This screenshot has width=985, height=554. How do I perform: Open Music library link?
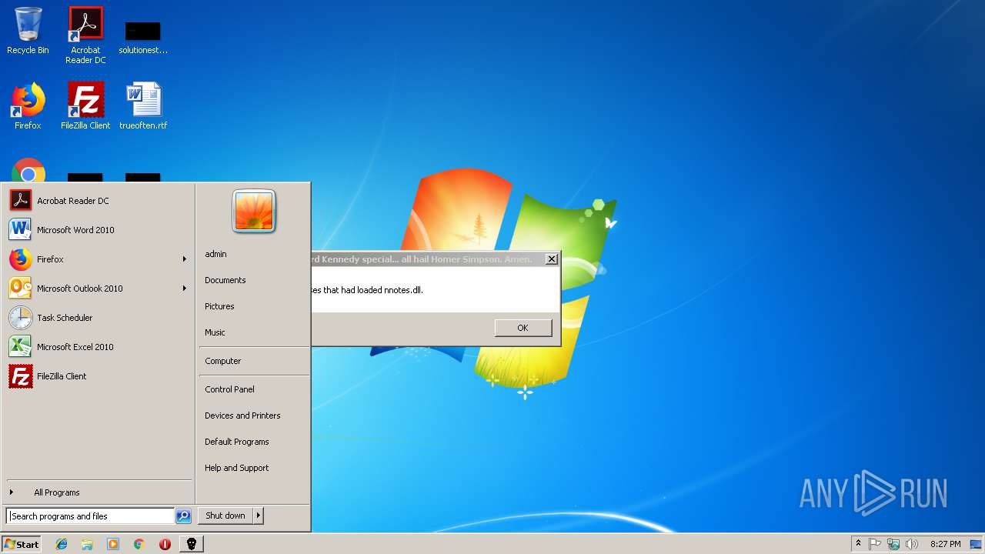point(253,332)
